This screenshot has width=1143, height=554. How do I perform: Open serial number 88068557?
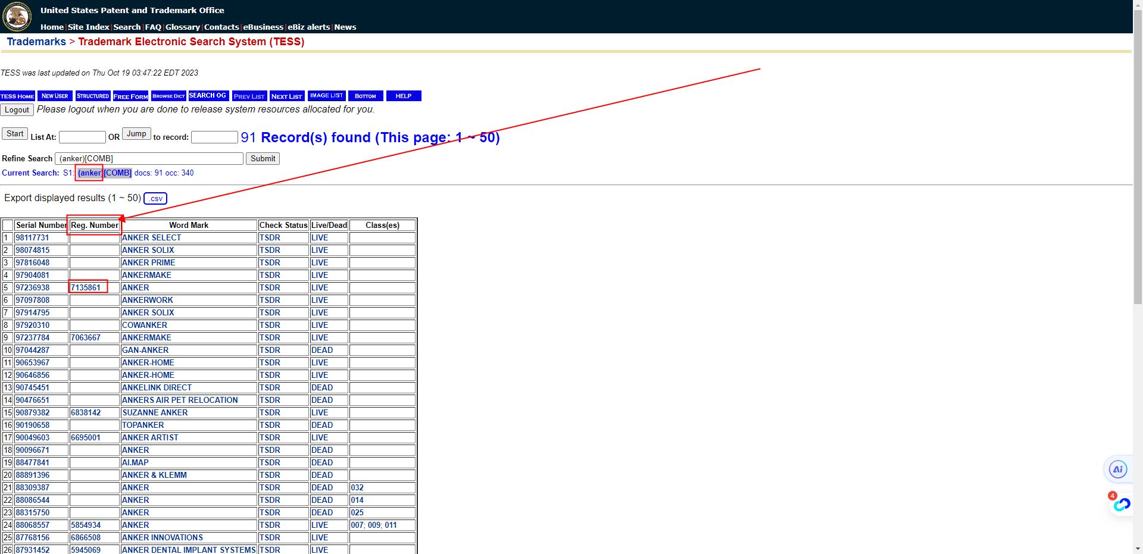point(32,525)
